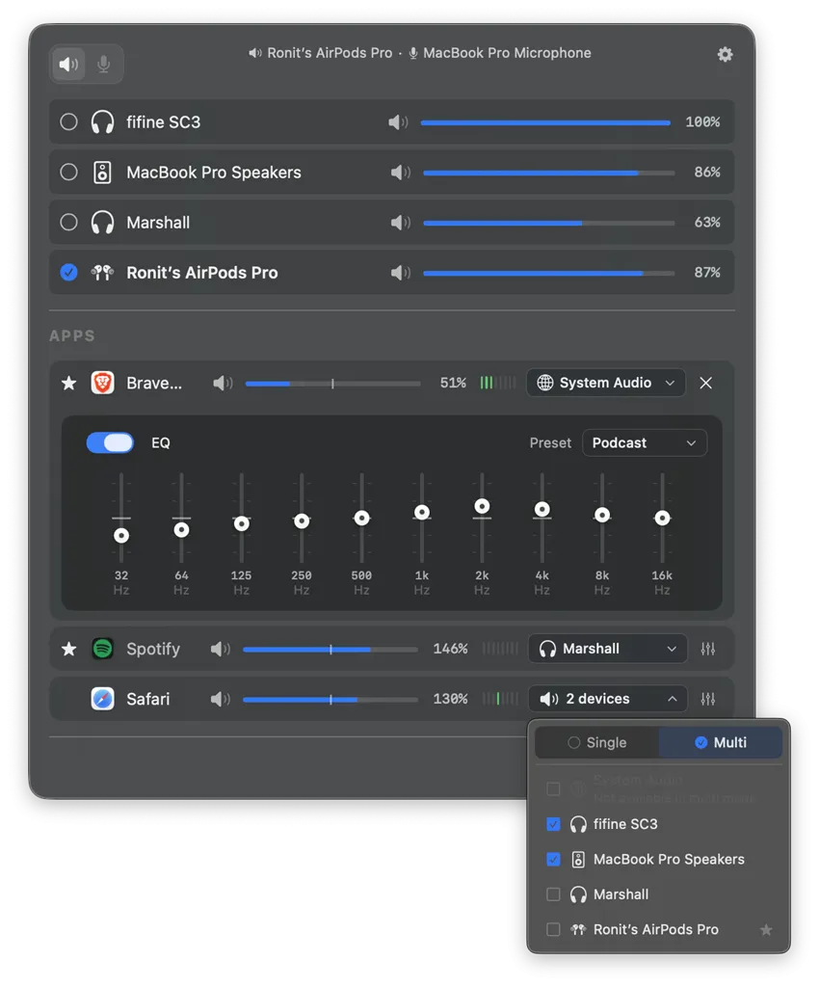The image size is (819, 987).
Task: Open Spotify's Marshall output device dropdown
Action: [x=607, y=649]
